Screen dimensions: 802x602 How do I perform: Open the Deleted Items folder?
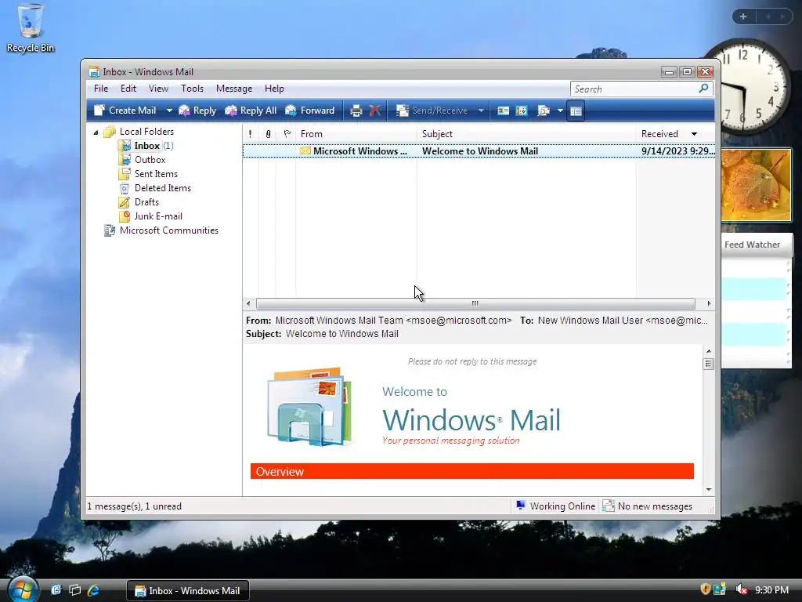(x=163, y=188)
